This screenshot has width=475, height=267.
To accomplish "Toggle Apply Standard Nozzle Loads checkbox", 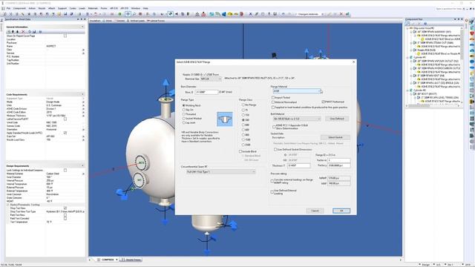I will click(x=65, y=133).
